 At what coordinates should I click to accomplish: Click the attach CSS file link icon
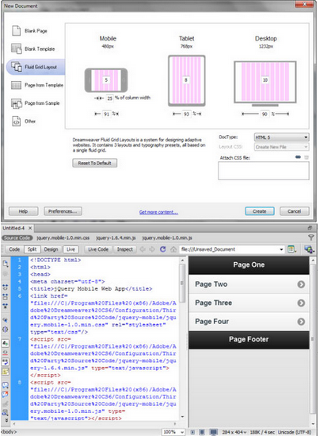[298, 157]
